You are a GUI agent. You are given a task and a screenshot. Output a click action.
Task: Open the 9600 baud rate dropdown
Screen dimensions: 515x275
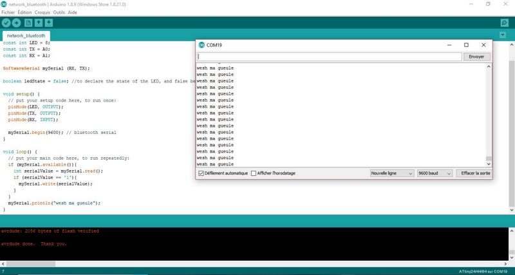pyautogui.click(x=435, y=173)
